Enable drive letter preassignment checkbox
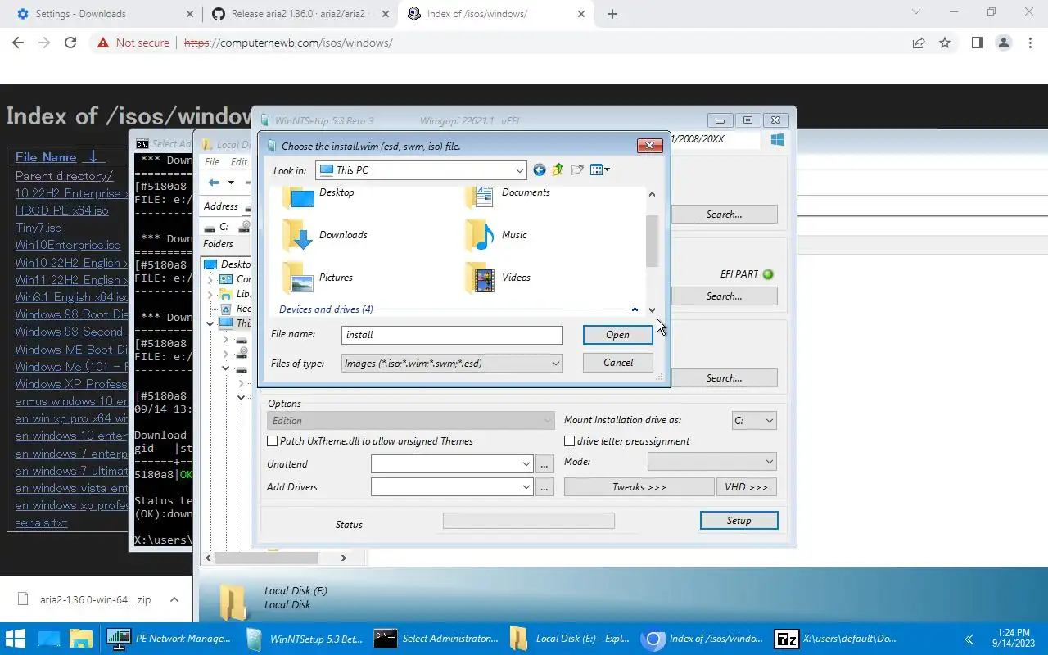The width and height of the screenshot is (1048, 655). pyautogui.click(x=569, y=441)
